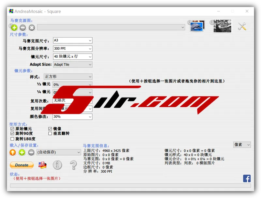Click the gray minus delete settings icon
Image resolution: width=261 pixels, height=198 pixels.
pyautogui.click(x=31, y=152)
